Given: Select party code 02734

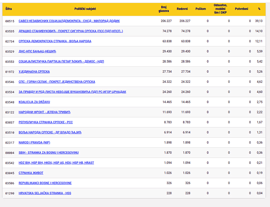Looking at the screenshot, I should point(10,42).
